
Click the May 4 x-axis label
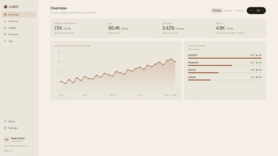167,95
